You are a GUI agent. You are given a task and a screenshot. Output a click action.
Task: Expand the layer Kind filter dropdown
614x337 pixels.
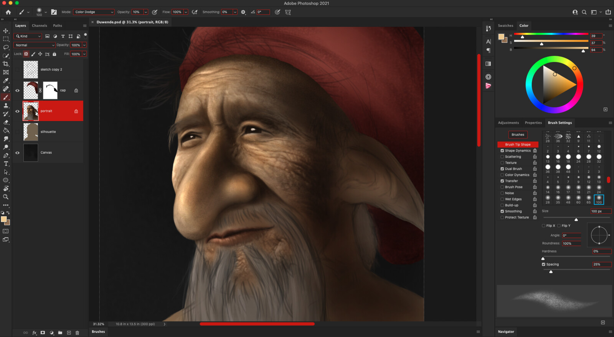[28, 36]
